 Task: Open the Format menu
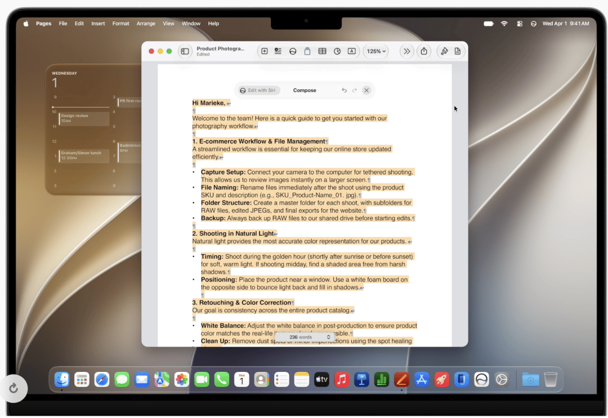click(120, 24)
